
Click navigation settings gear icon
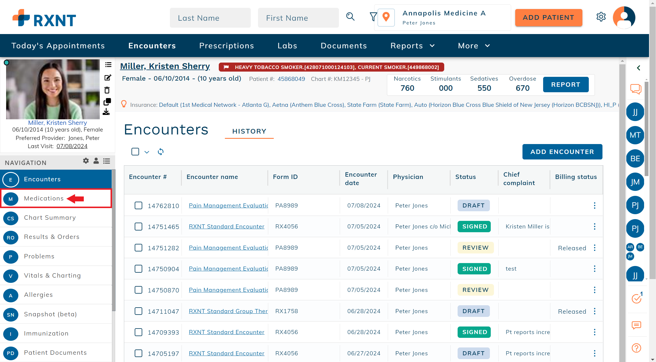pyautogui.click(x=86, y=161)
